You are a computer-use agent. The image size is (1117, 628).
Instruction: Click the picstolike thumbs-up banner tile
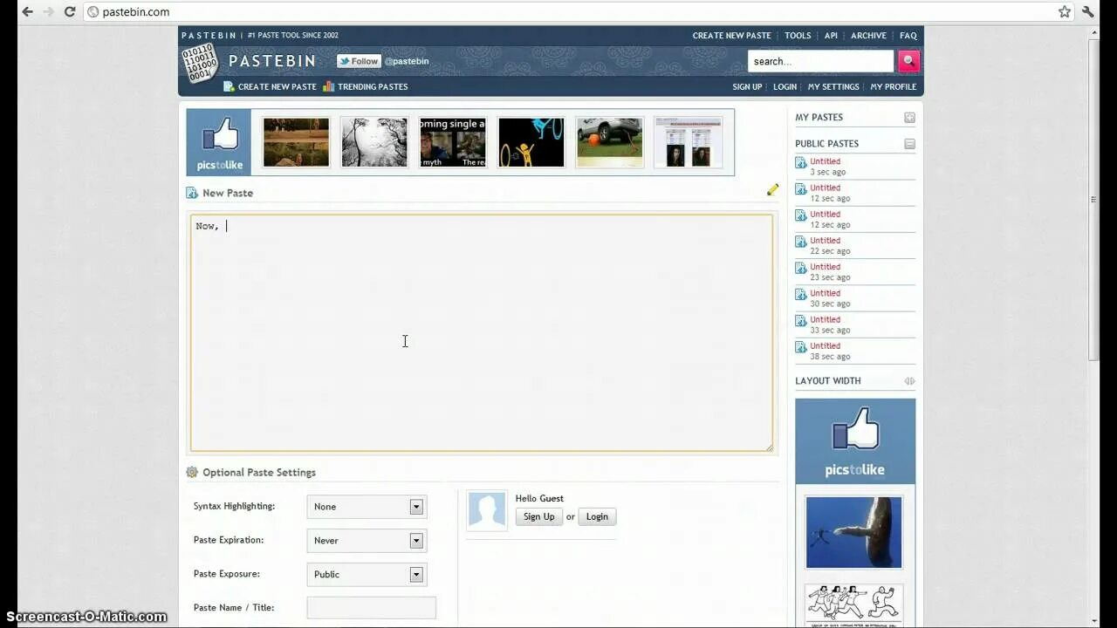point(218,142)
